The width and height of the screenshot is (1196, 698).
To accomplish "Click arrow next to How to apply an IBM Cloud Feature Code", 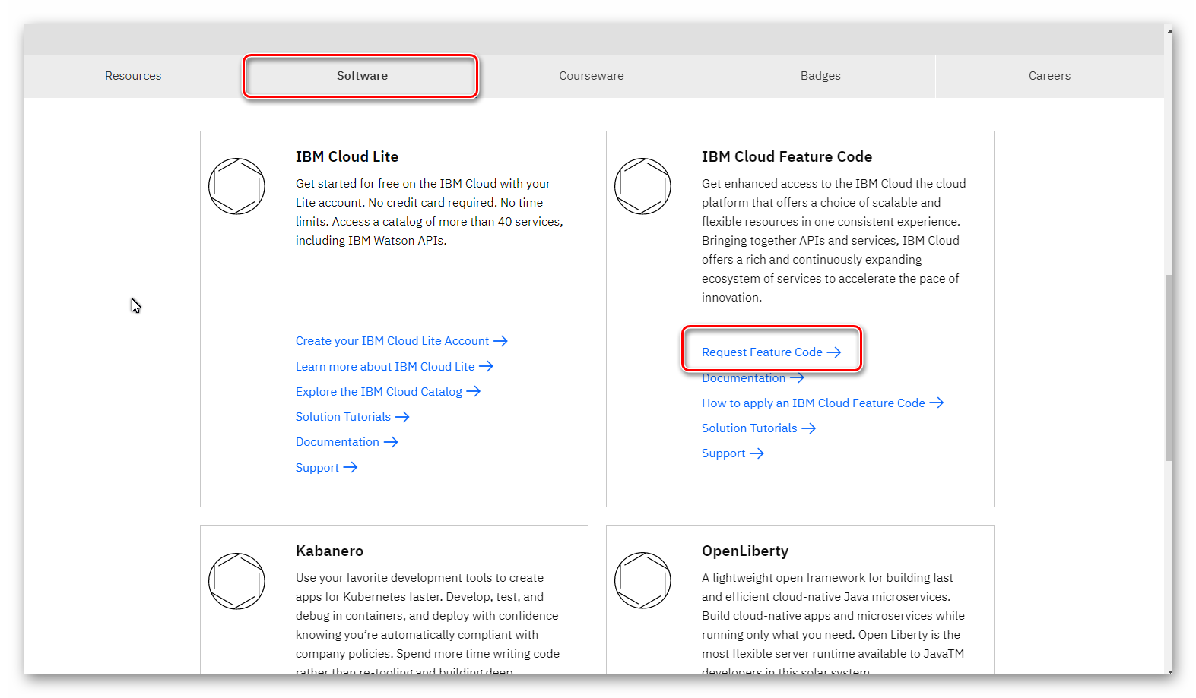I will click(x=937, y=403).
